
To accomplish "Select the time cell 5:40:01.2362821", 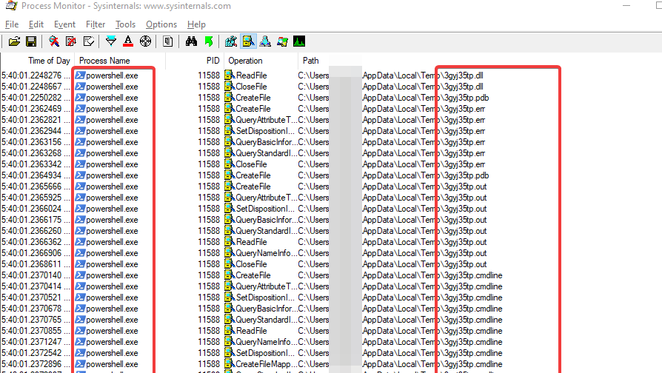I will click(x=36, y=120).
